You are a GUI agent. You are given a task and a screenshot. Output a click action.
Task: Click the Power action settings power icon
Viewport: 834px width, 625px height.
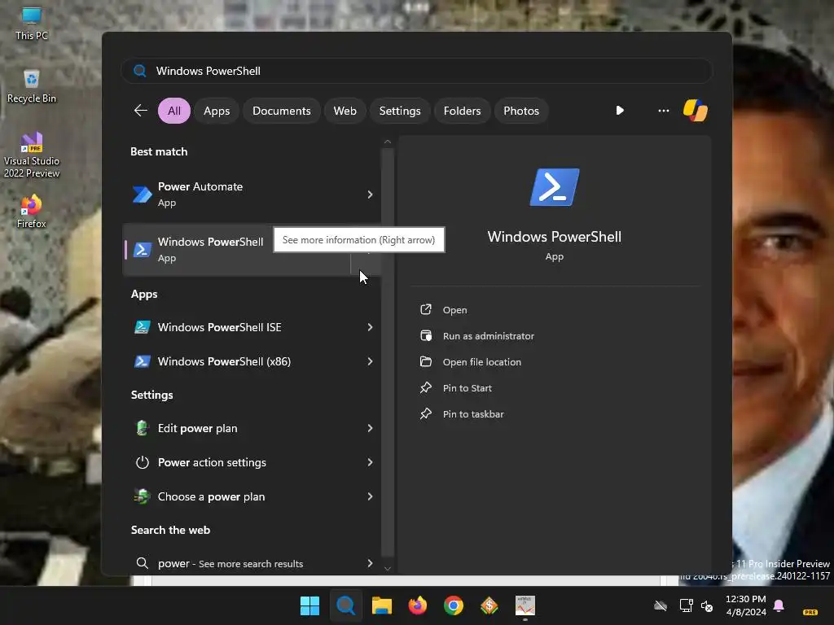[x=142, y=462]
